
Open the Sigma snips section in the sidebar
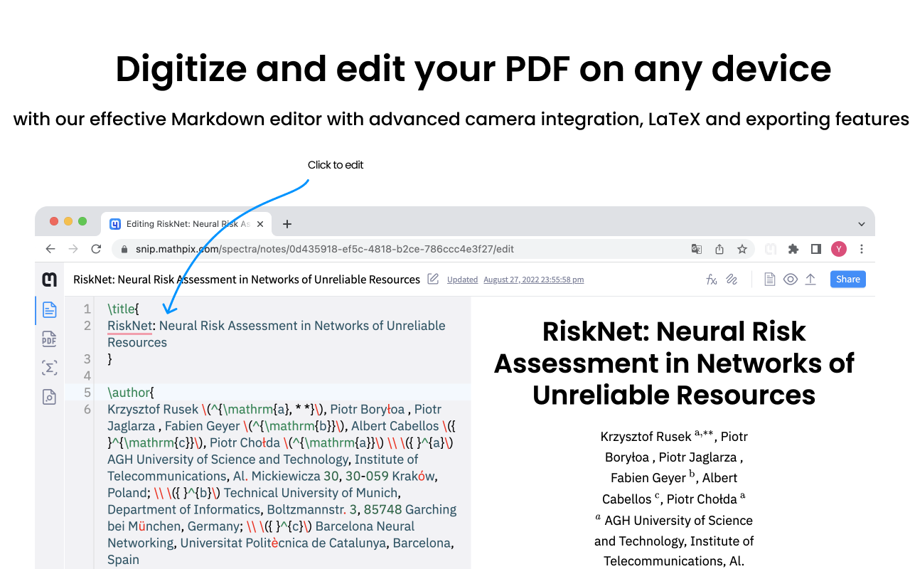49,368
